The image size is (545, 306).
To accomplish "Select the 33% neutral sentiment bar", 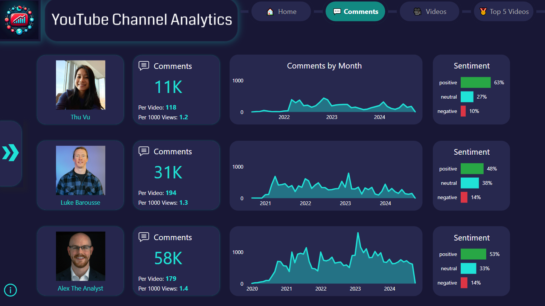I will tap(469, 268).
